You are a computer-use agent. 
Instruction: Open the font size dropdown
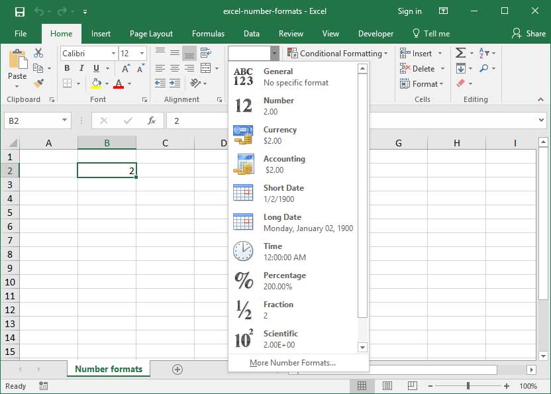[x=142, y=54]
